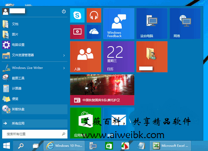Expand 文件资源管理器 submenu arrow
Image resolution: width=208 pixels, height=151 pixels.
click(x=64, y=55)
